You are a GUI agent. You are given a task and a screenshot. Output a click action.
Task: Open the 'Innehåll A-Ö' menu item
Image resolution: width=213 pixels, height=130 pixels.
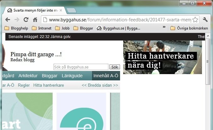(106, 76)
